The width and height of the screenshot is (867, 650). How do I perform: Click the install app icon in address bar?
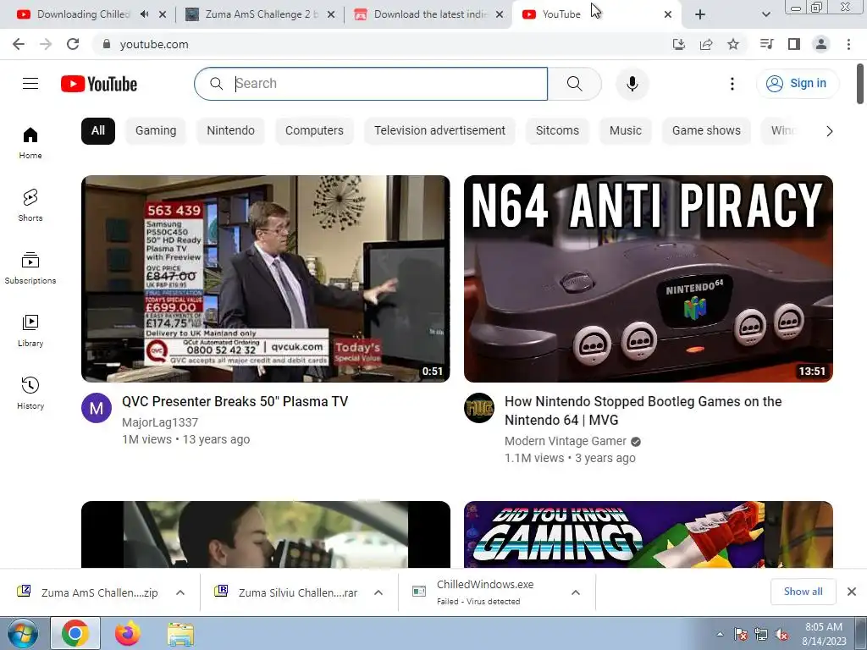pos(679,44)
